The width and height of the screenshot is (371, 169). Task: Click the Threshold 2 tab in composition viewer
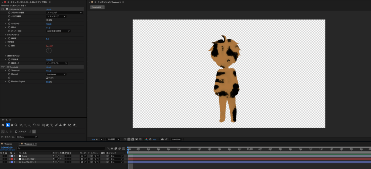97,7
